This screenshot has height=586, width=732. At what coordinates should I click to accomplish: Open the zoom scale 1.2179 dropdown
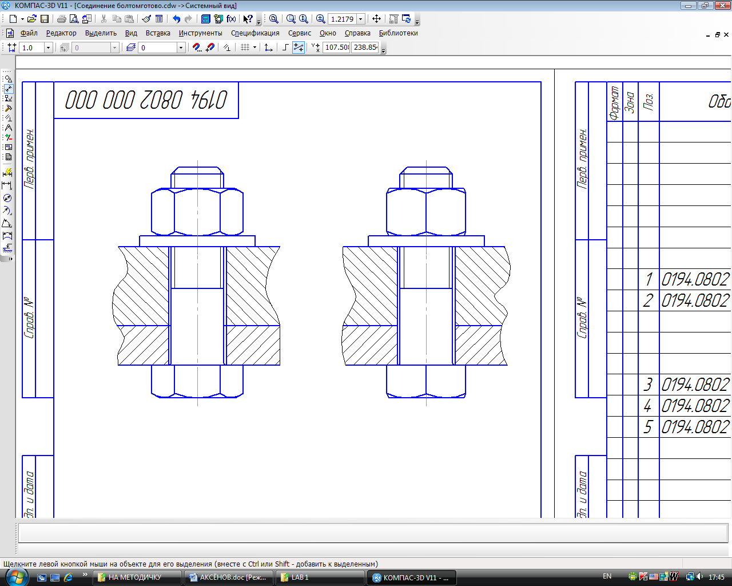point(361,19)
